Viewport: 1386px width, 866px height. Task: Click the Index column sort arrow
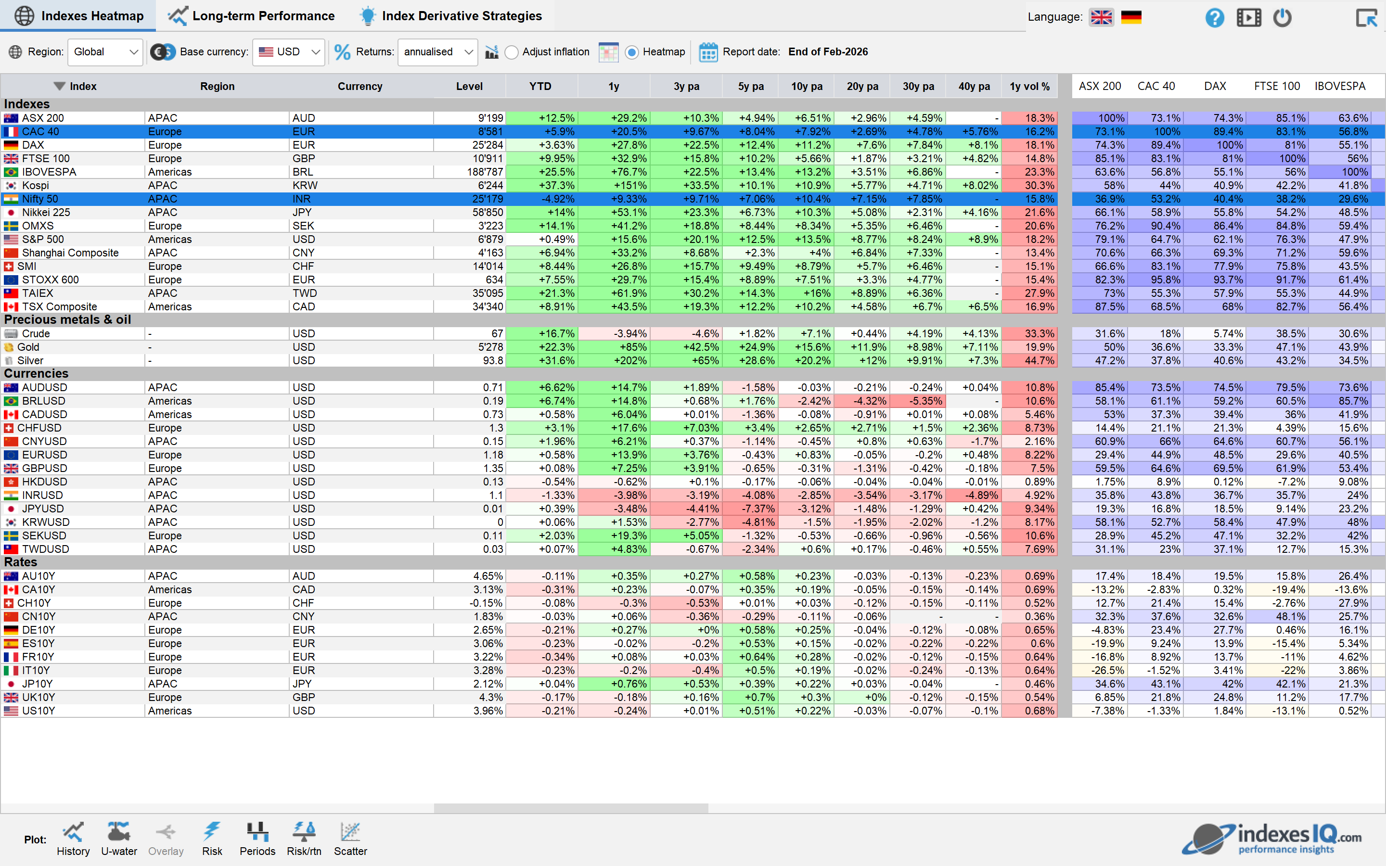coord(59,87)
